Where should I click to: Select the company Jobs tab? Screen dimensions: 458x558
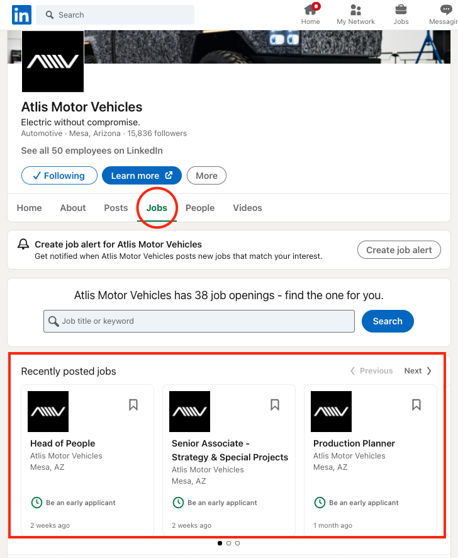pos(157,208)
